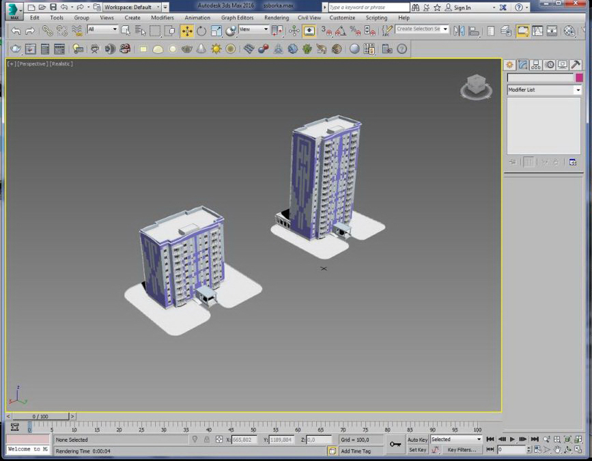Open the Graph Editors menu
This screenshot has height=461, width=592.
point(237,18)
